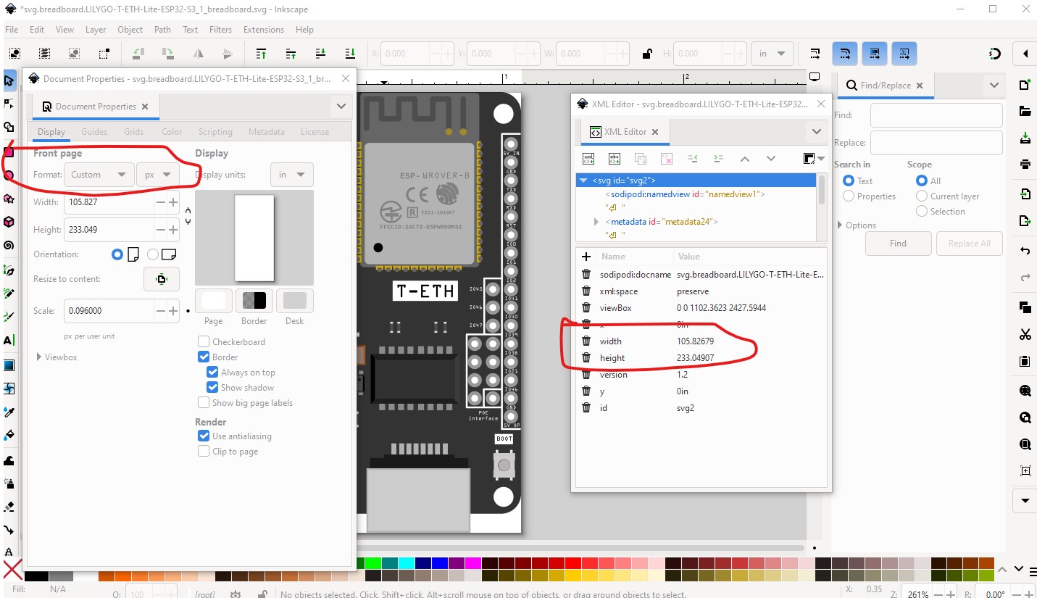
Task: Open the toolbar units 'in' dropdown
Action: tap(772, 54)
